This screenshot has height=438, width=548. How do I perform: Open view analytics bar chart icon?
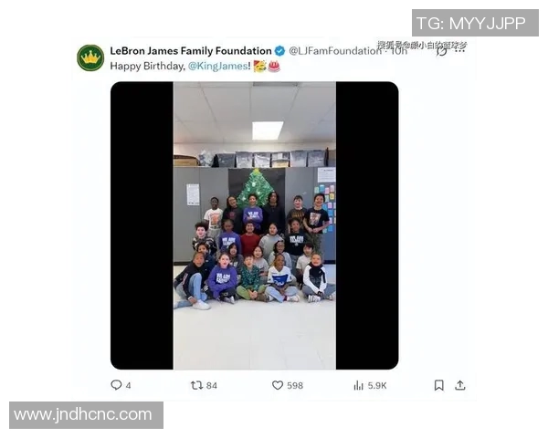click(359, 385)
